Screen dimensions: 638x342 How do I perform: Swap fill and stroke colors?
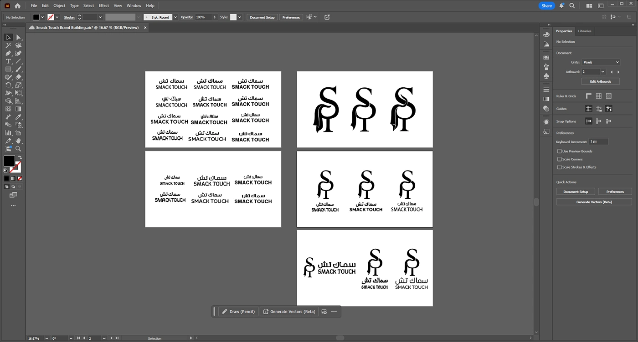[x=20, y=157]
